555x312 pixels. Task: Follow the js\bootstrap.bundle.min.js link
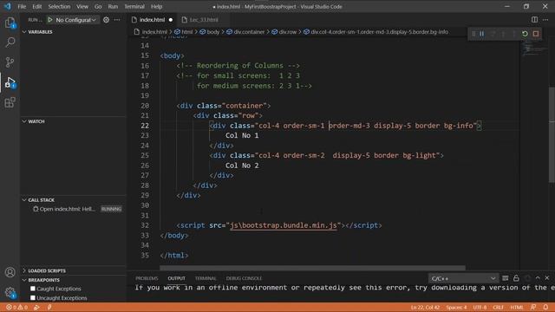(284, 225)
